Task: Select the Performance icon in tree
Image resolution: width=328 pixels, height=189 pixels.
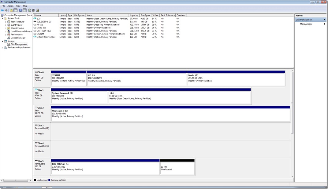Action: point(9,35)
